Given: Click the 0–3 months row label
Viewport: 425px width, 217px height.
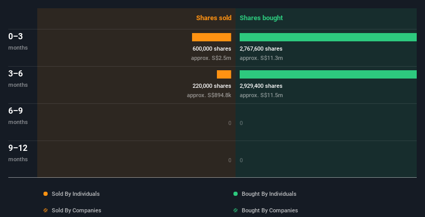Looking at the screenshot, I should pos(18,41).
